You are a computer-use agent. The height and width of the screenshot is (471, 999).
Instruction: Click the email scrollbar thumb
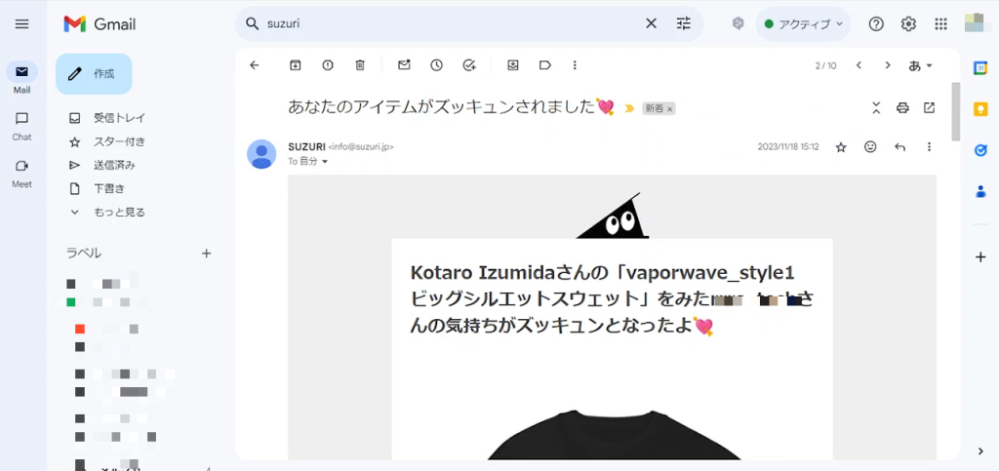pyautogui.click(x=955, y=111)
